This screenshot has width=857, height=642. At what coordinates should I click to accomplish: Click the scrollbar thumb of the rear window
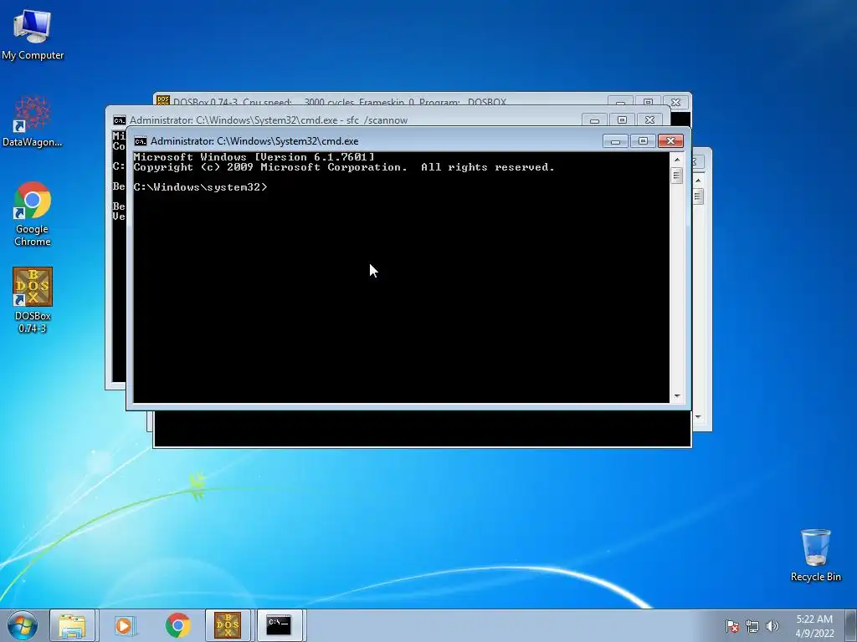[698, 196]
